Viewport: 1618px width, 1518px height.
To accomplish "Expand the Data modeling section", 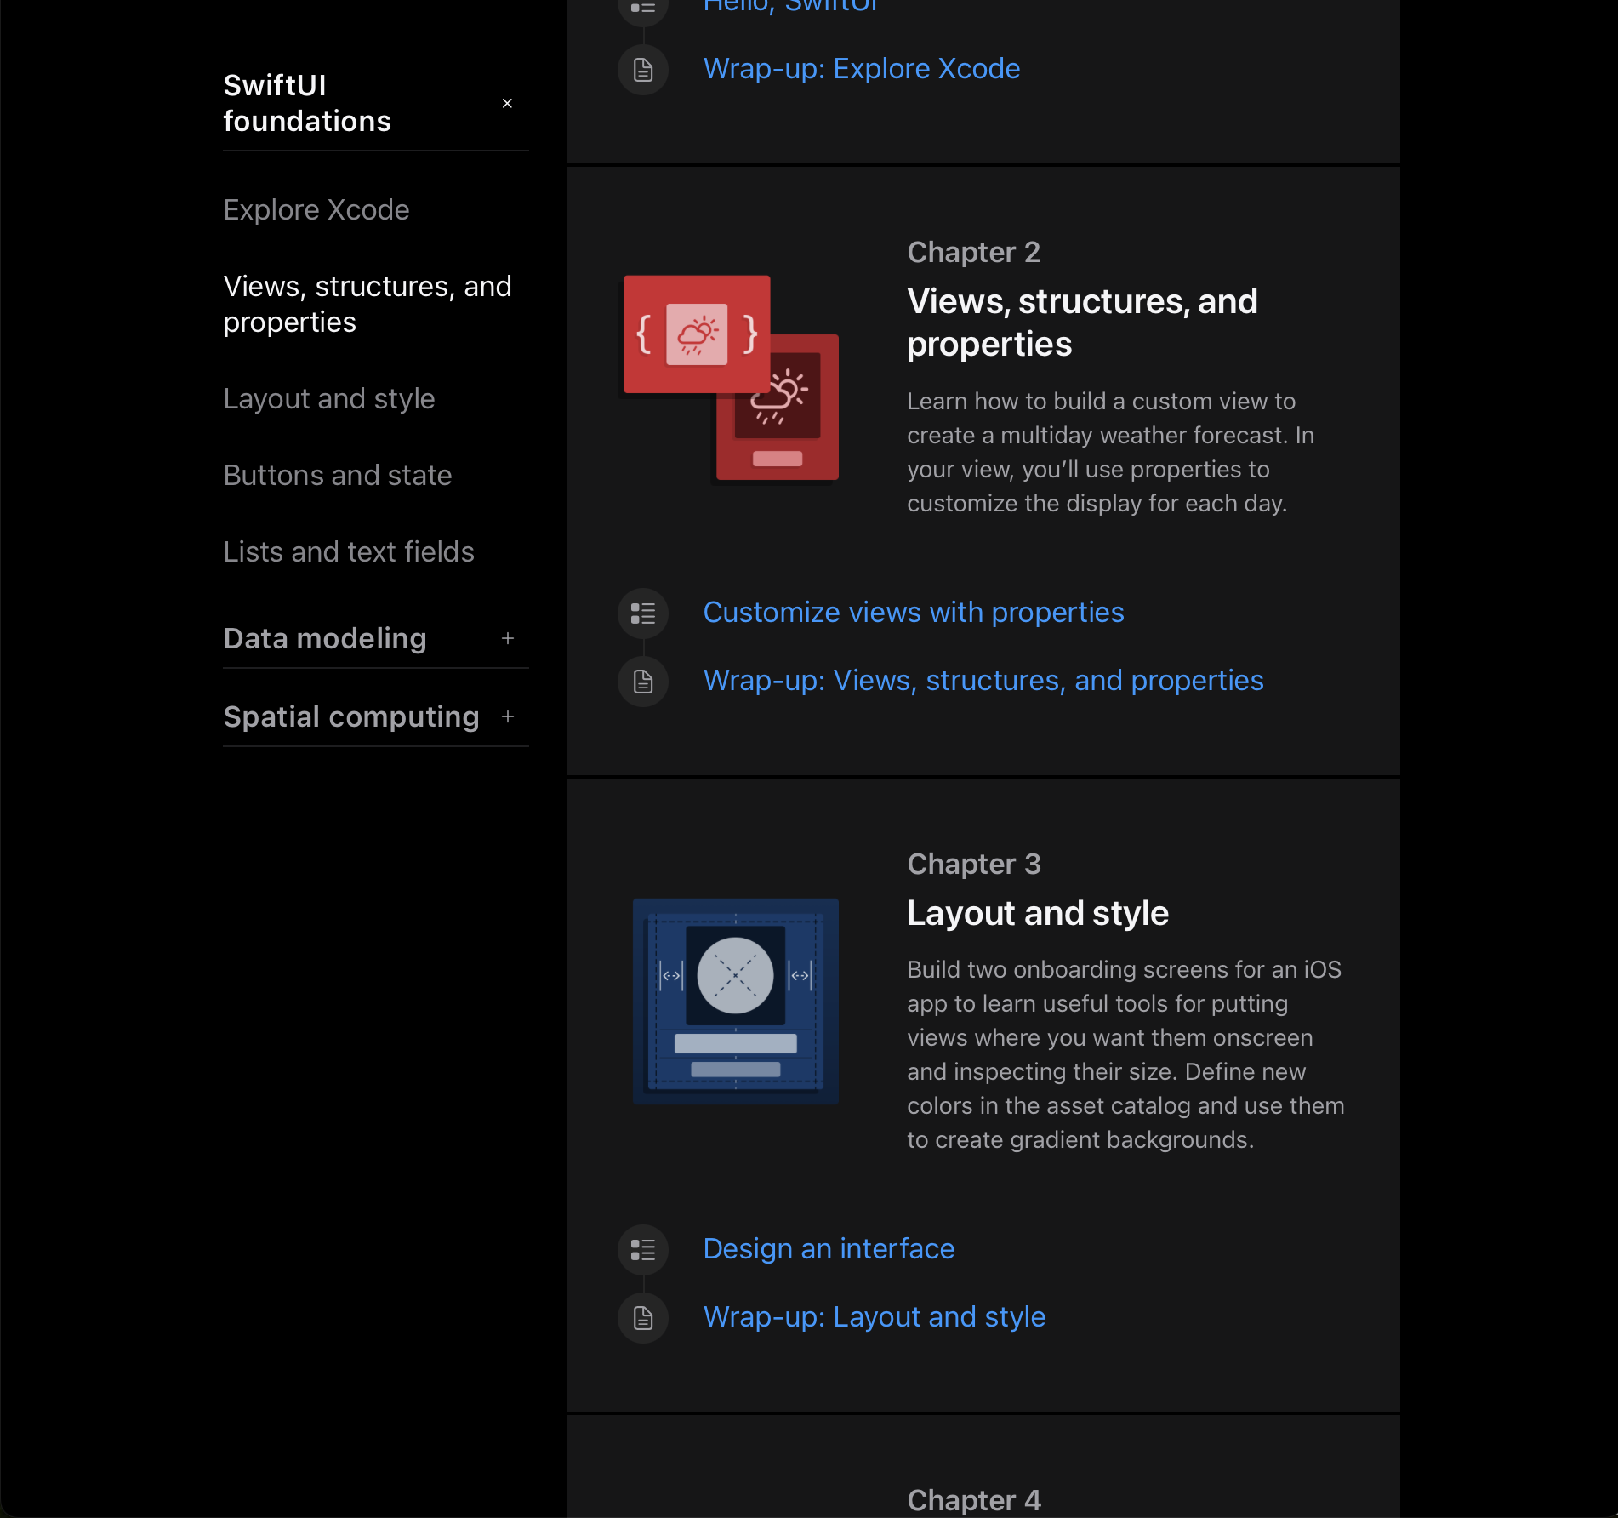I will pos(508,638).
